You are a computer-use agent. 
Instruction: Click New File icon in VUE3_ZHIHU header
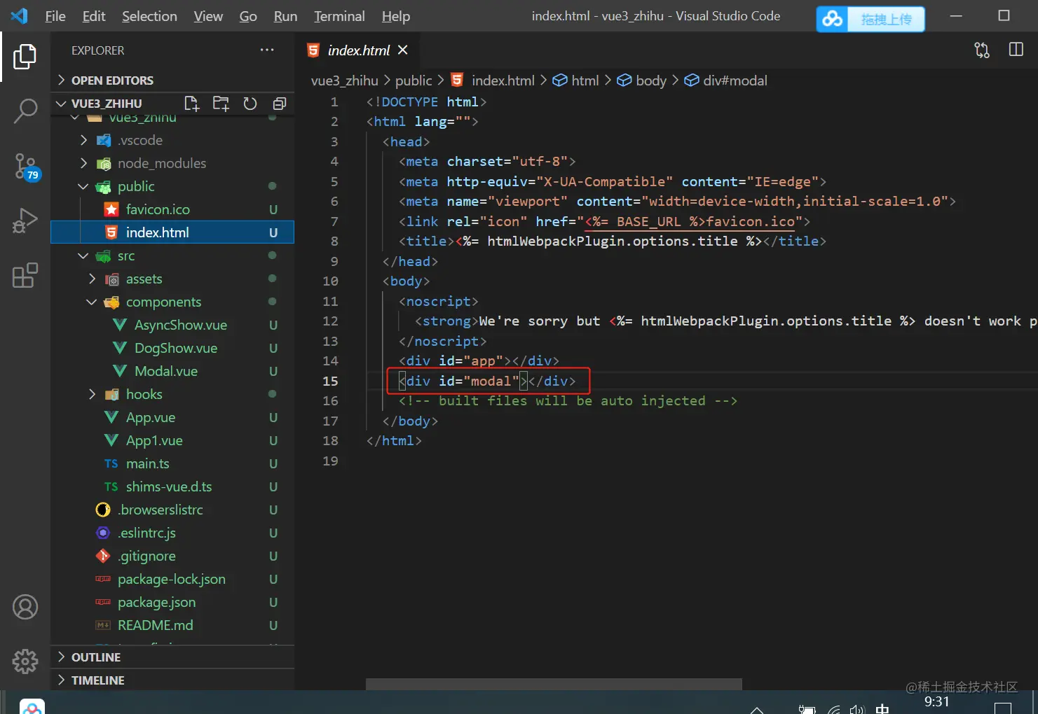pyautogui.click(x=191, y=104)
